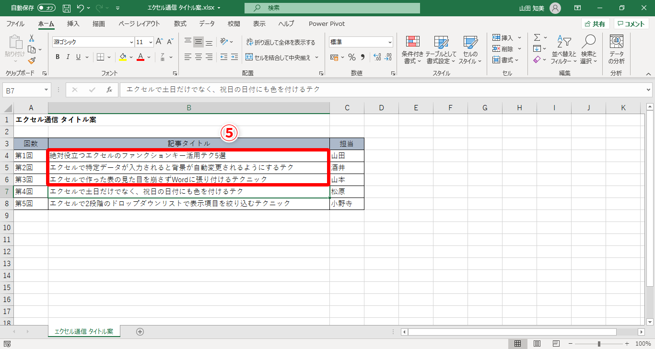Click the Format Painter brush icon

point(32,60)
